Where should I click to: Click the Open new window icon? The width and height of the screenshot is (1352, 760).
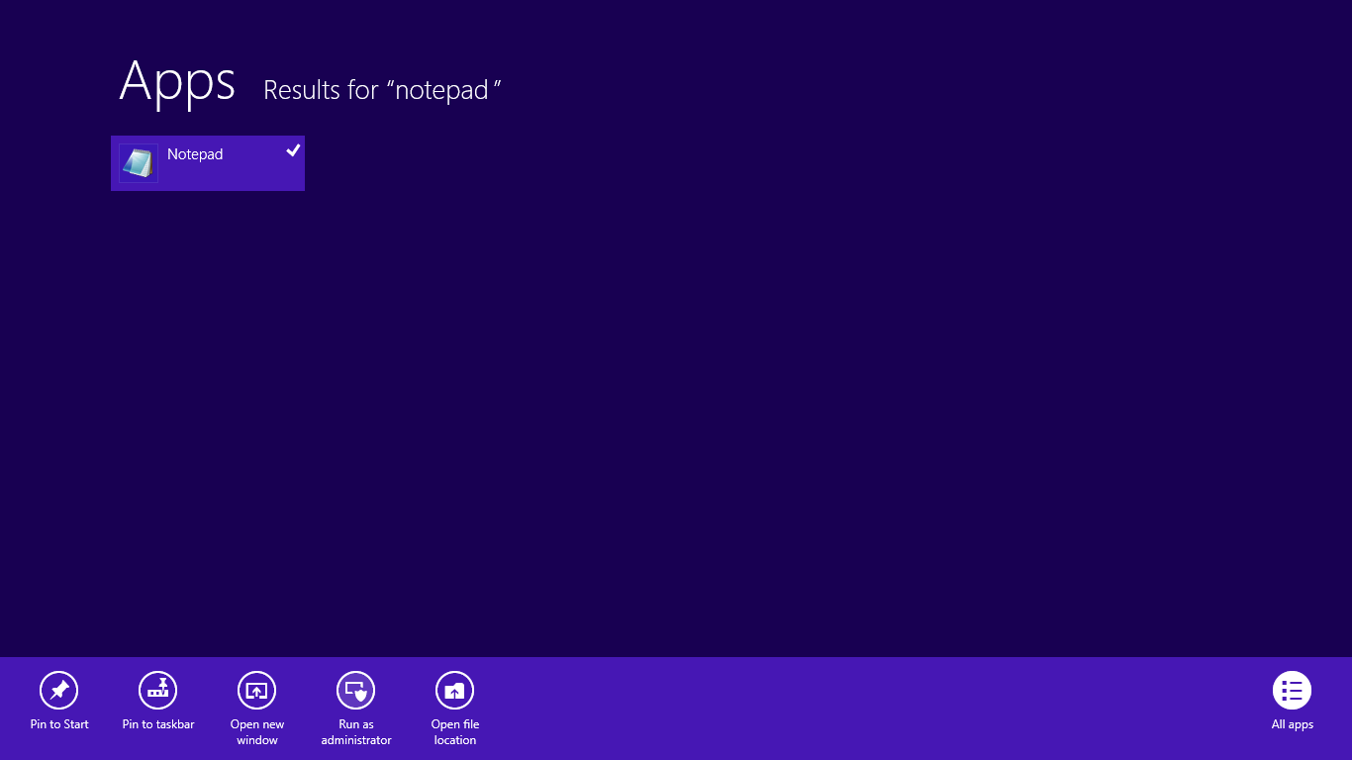pos(257,691)
